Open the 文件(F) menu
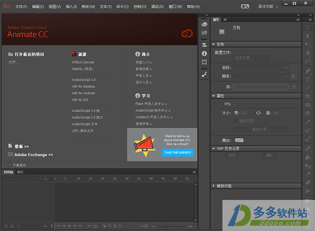This screenshot has height=231, width=315. [21, 6]
